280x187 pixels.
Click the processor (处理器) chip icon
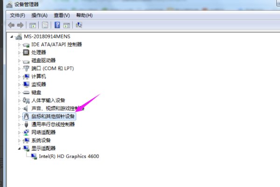tap(26, 52)
